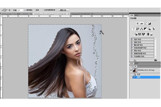Image resolution: width=161 pixels, height=107 pixels.
Task: Expand the "通道混合器" presets group
Action: tap(132, 53)
